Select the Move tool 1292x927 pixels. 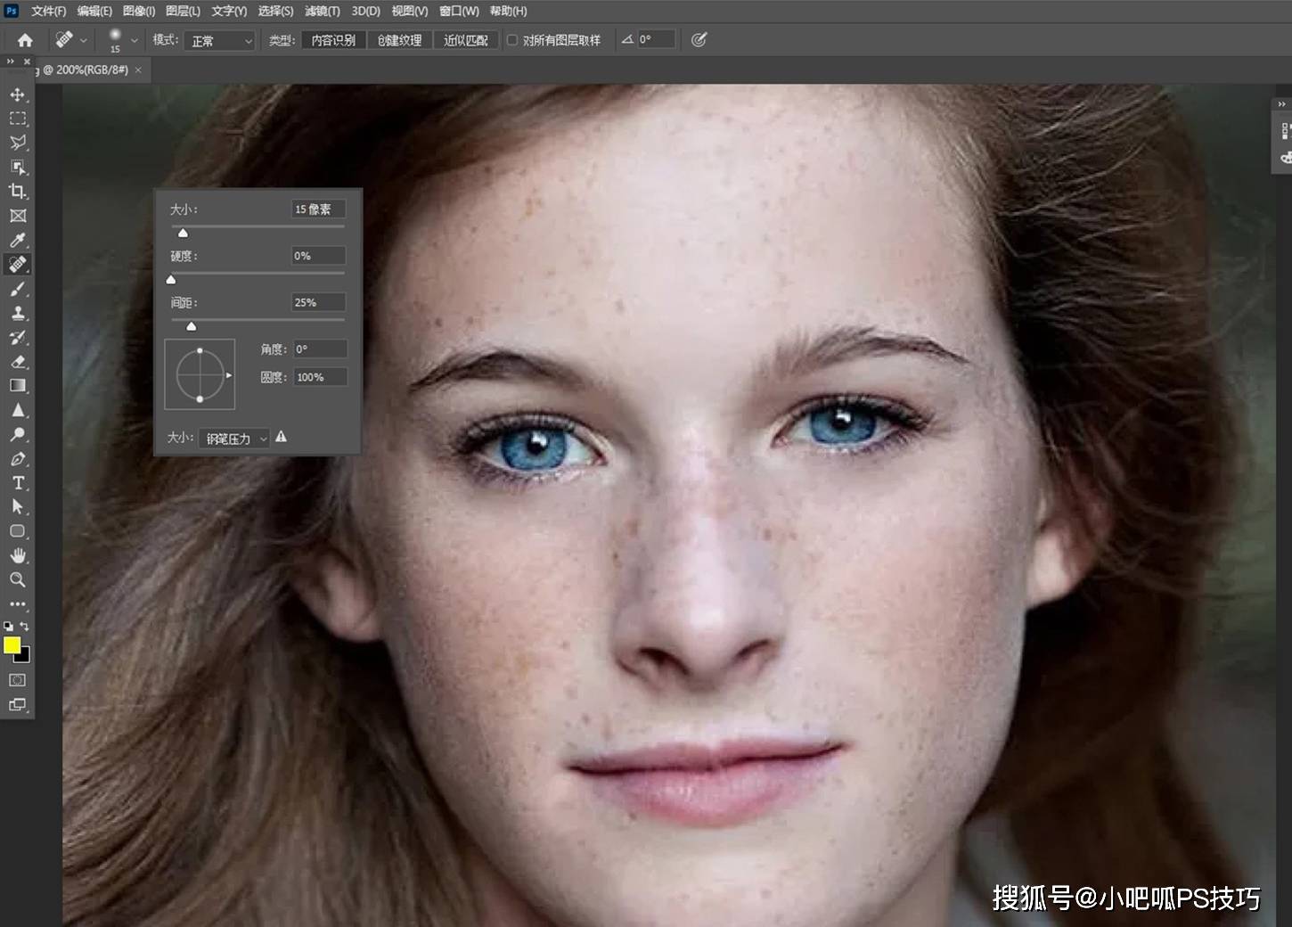click(17, 94)
